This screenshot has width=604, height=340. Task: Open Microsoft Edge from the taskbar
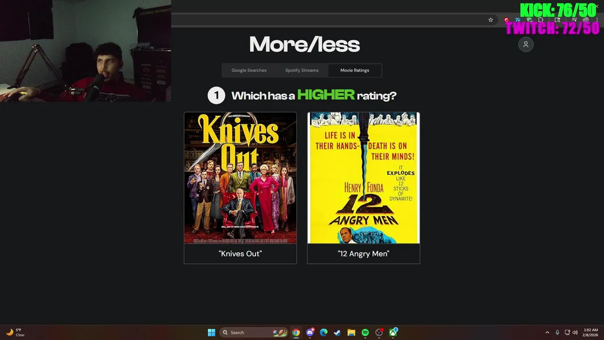324,332
